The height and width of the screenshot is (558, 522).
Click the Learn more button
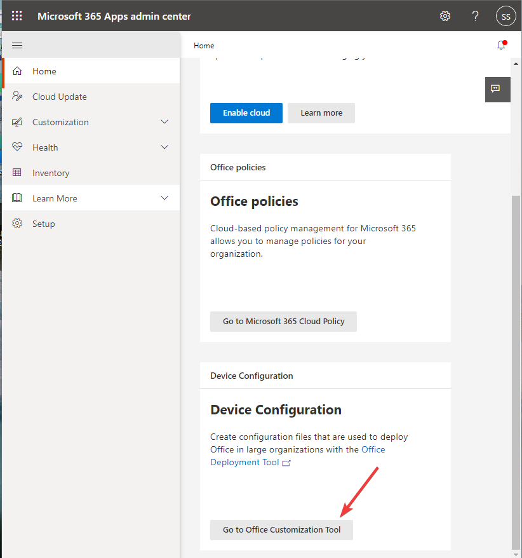[x=321, y=113]
